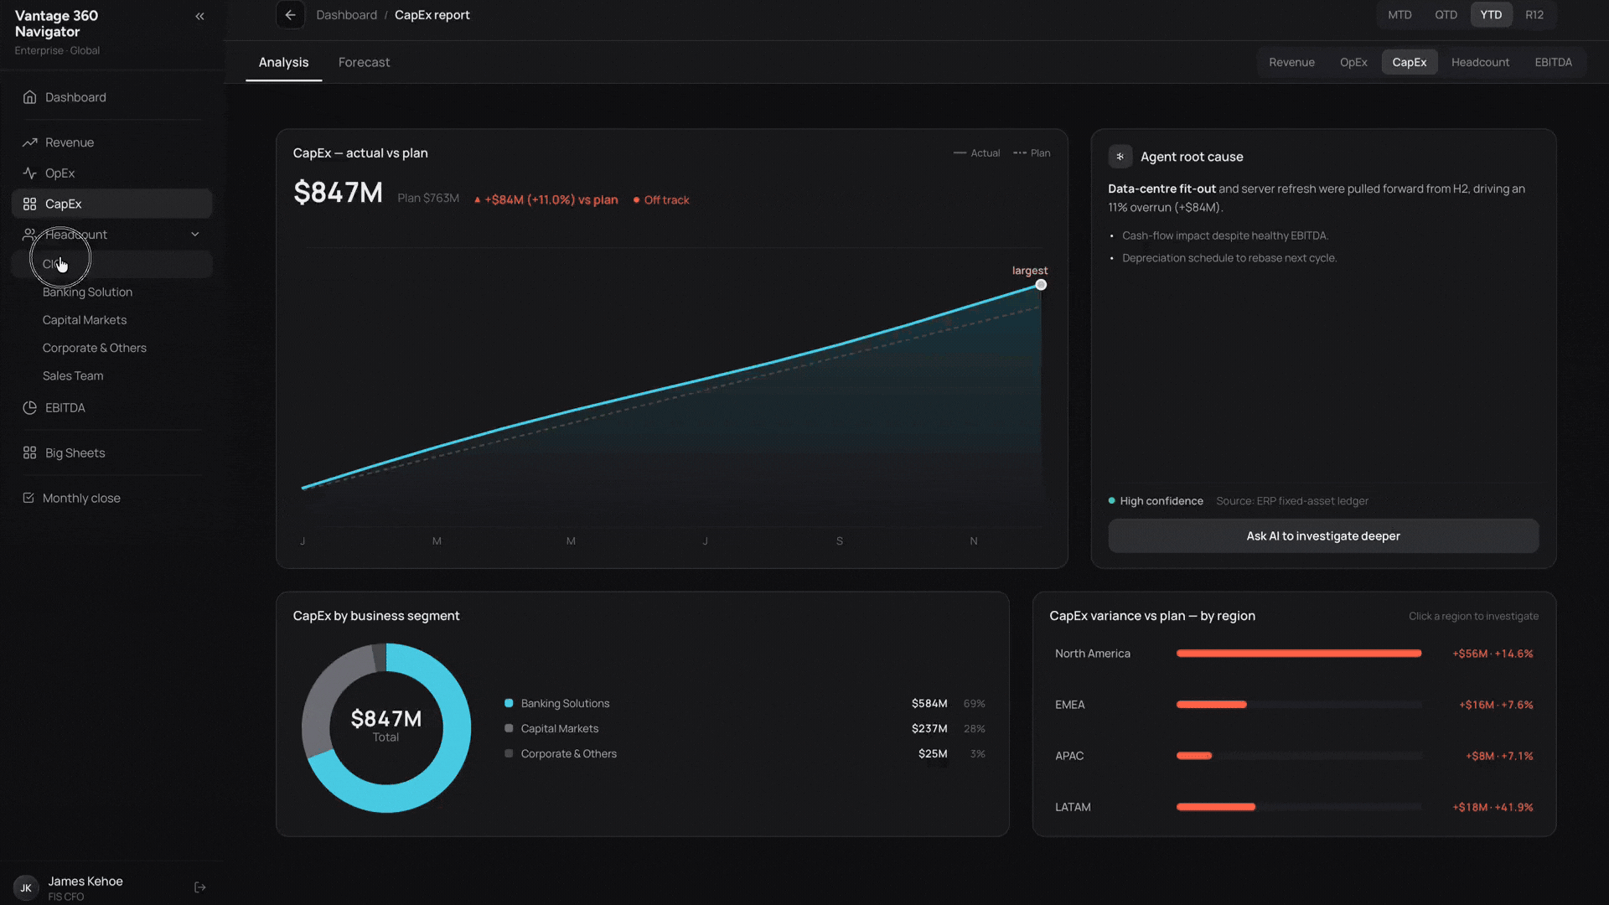The height and width of the screenshot is (905, 1609).
Task: Click the Dashboard home icon
Action: pyautogui.click(x=29, y=97)
